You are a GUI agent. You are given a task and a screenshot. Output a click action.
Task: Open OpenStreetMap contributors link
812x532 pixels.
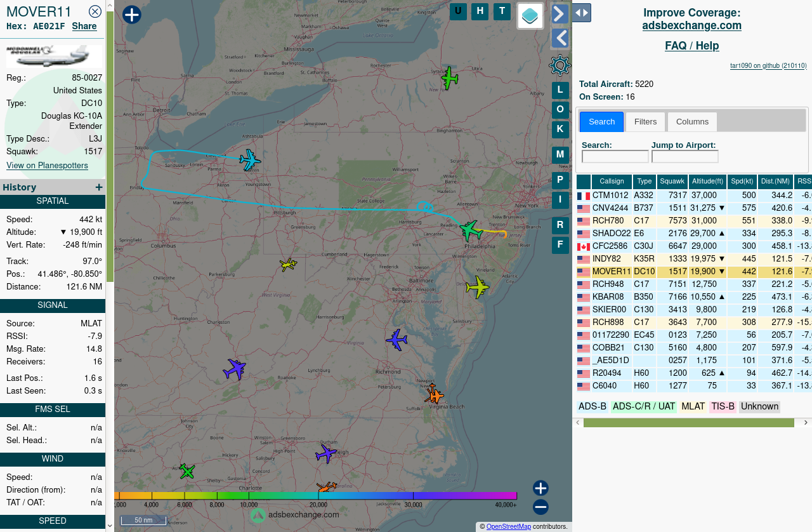pos(508,527)
